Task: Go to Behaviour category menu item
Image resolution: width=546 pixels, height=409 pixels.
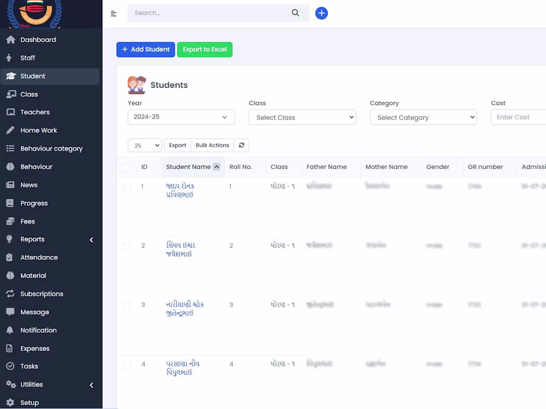Action: [x=51, y=149]
